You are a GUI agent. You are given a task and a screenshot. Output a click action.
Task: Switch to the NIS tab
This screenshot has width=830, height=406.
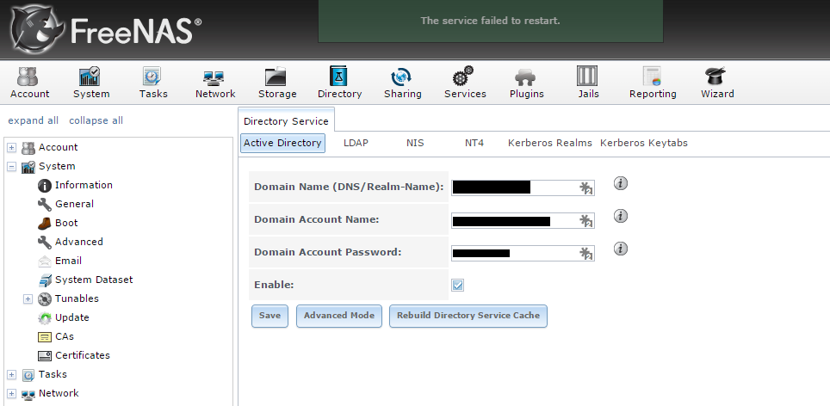[x=415, y=144]
